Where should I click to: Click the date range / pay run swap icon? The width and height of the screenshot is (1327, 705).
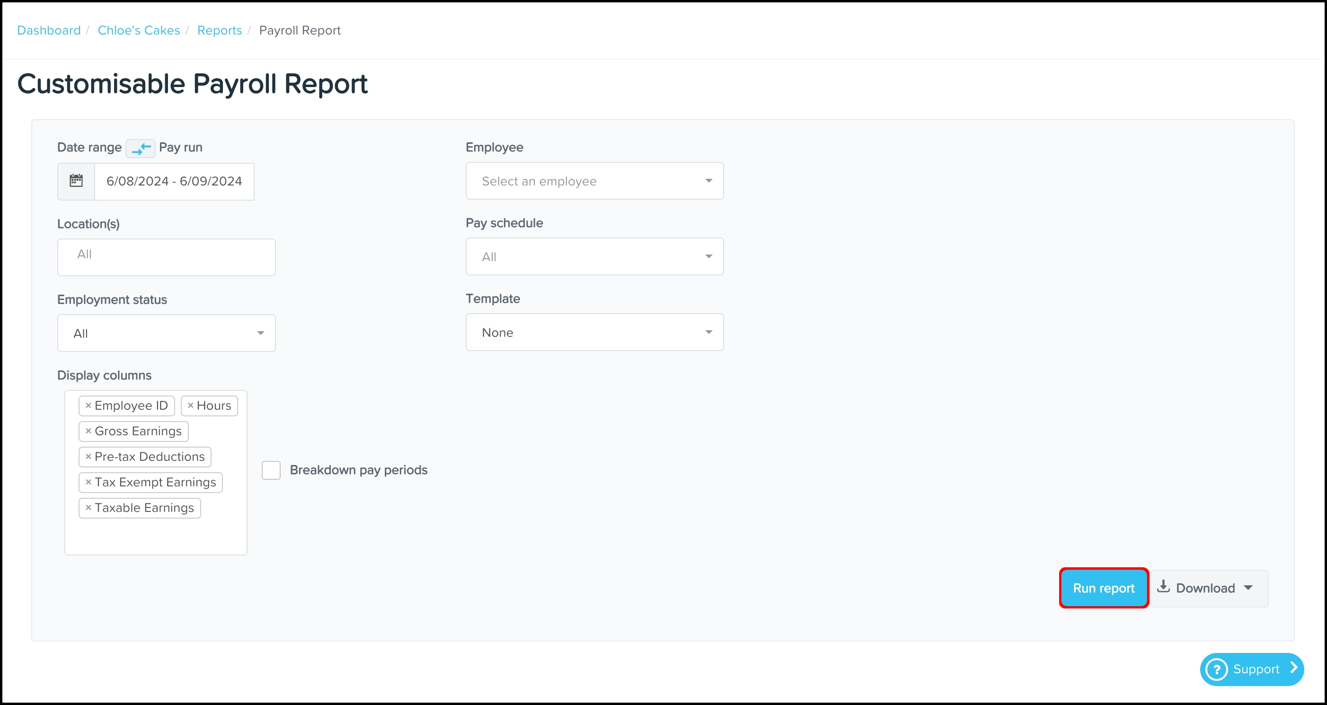(x=140, y=148)
